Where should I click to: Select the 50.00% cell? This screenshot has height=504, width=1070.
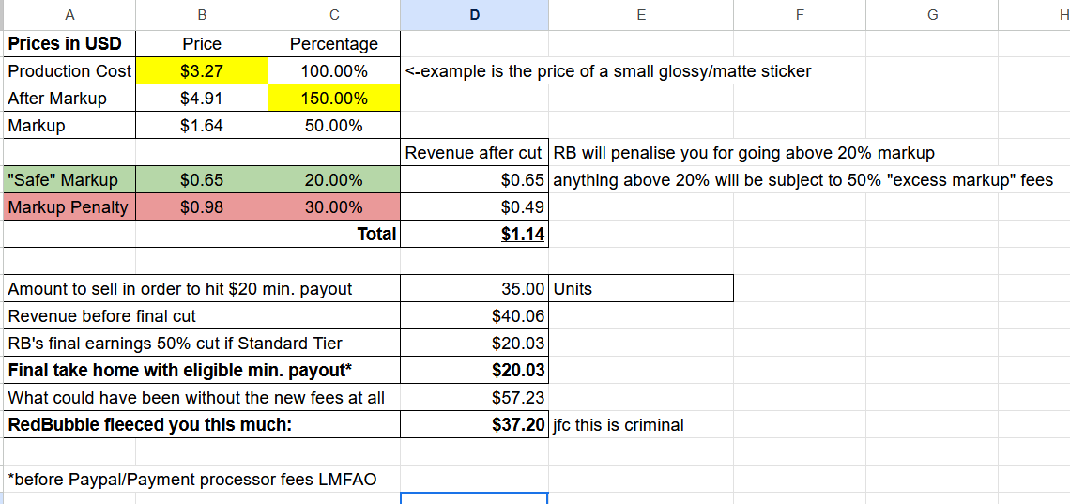[x=334, y=126]
